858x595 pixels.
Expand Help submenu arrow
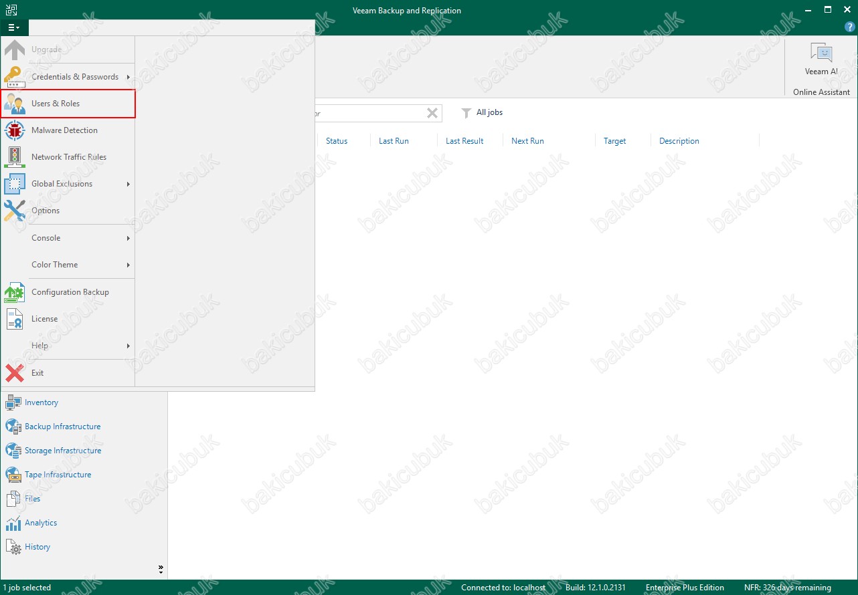click(x=128, y=346)
